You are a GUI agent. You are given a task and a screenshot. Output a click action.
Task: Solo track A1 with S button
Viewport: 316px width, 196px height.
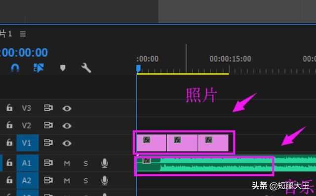[85, 163]
